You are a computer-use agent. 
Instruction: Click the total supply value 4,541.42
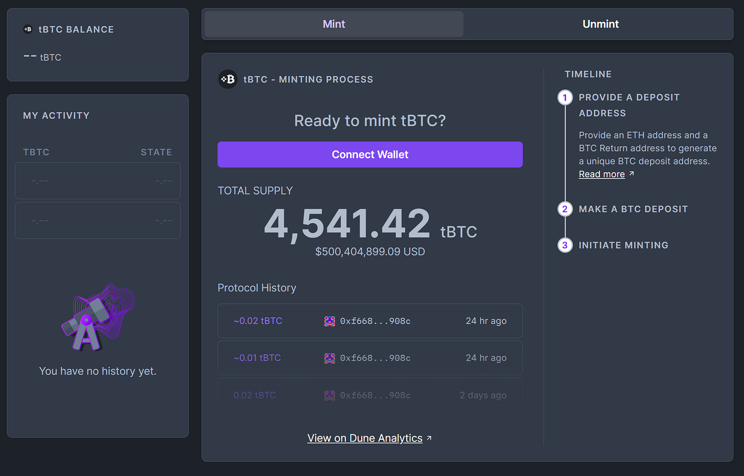pos(347,224)
